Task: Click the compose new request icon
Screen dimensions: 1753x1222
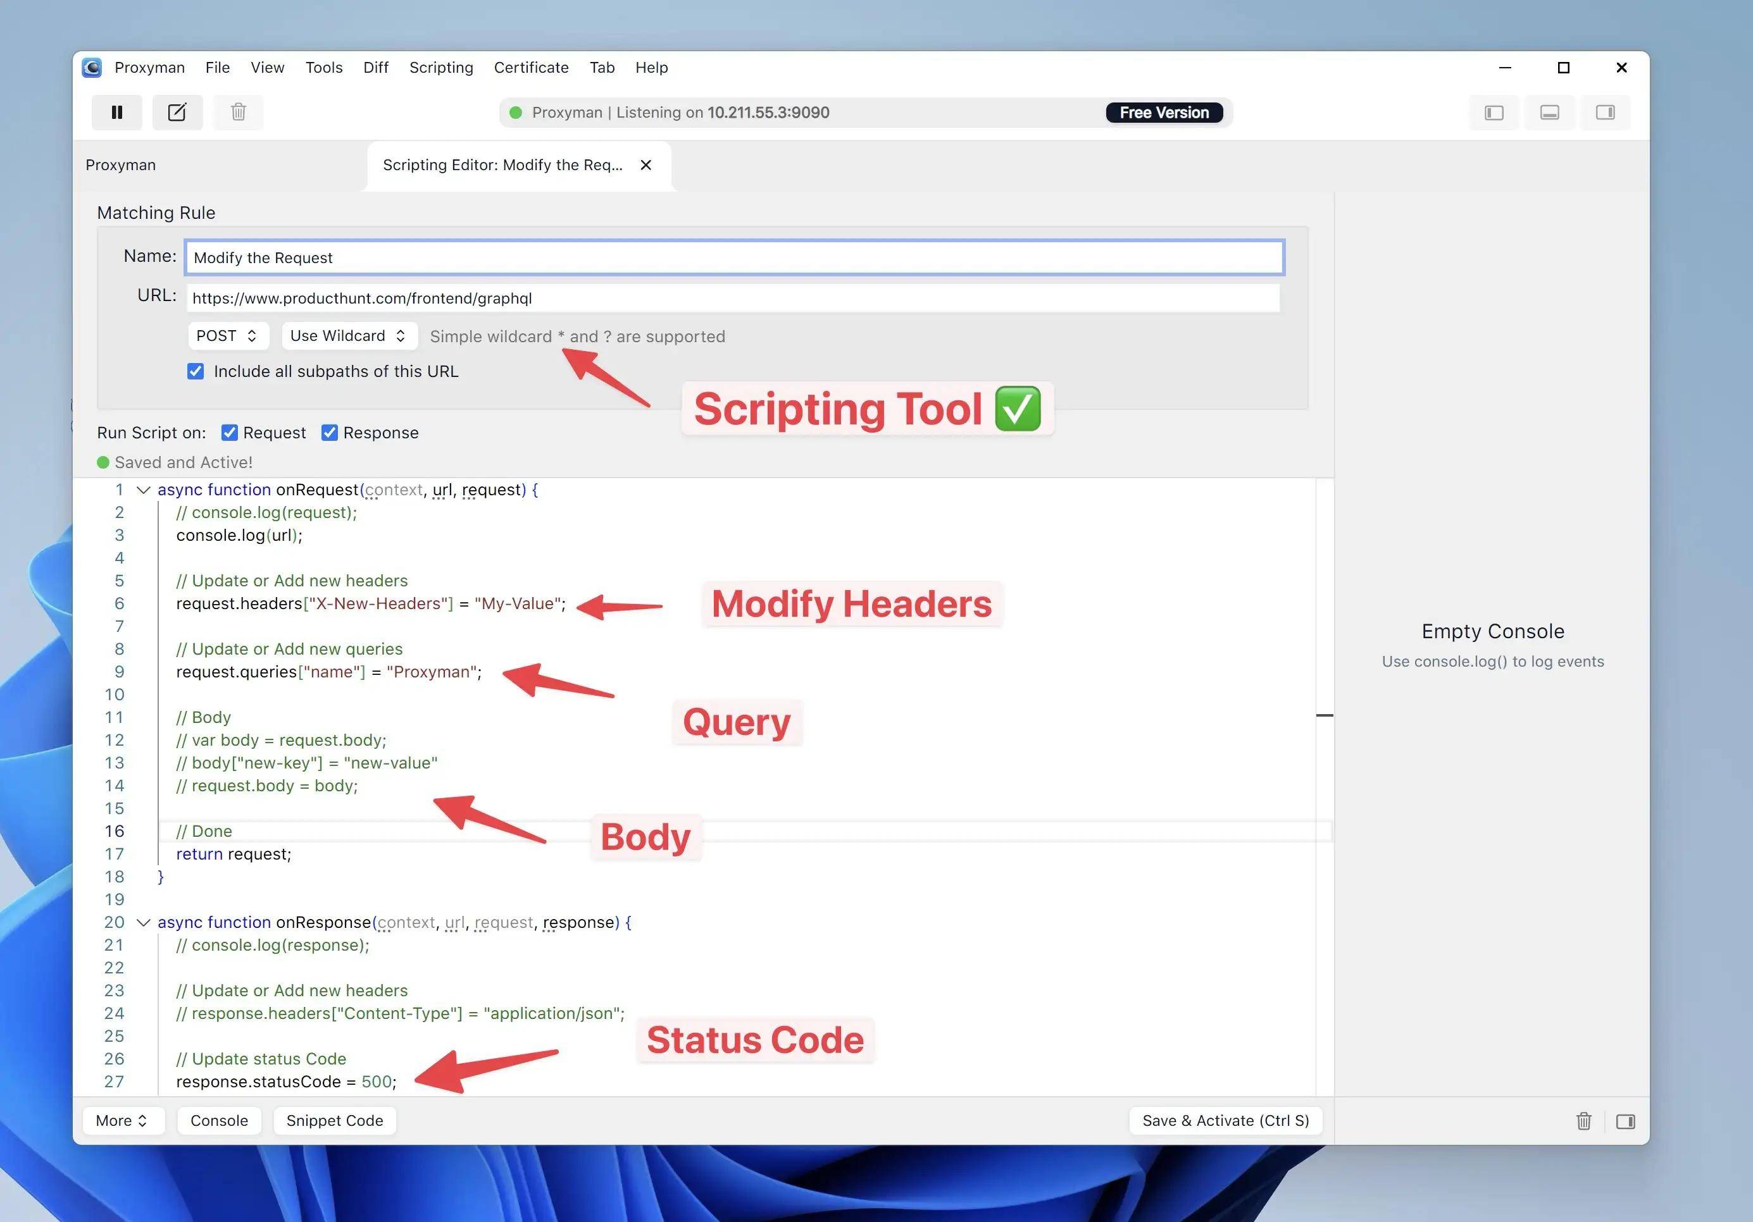Action: 177,112
